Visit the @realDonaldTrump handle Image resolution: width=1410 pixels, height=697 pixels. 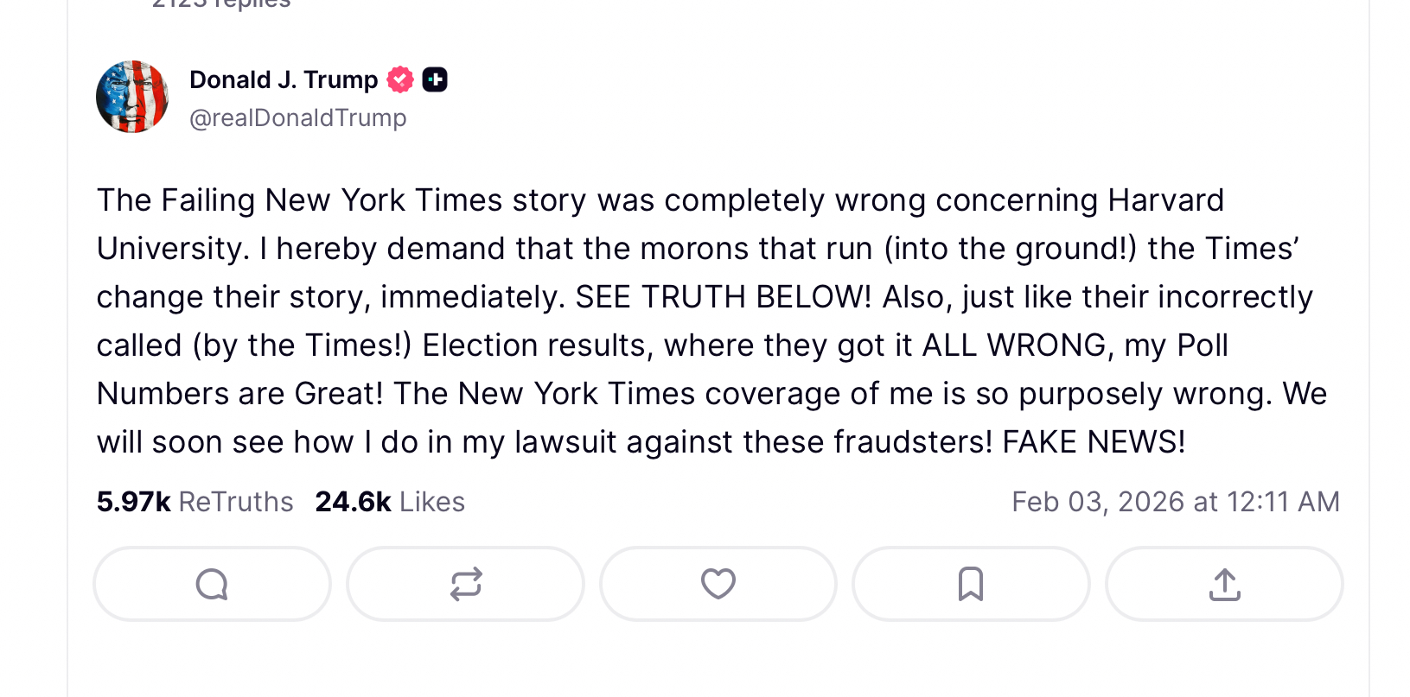click(298, 117)
